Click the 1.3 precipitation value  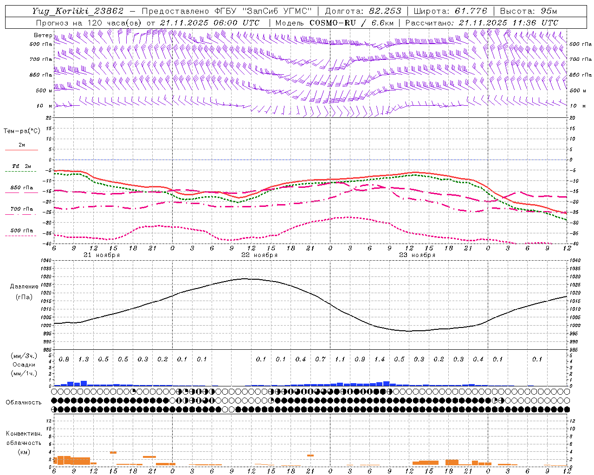(84, 359)
